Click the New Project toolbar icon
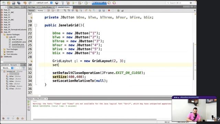This screenshot has height=124, width=220. pyautogui.click(x=9, y=3)
